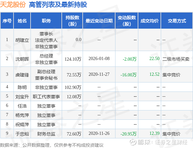Screen dimensions: 193x148
Task: Select the 姓名 column header
Action: point(22,21)
